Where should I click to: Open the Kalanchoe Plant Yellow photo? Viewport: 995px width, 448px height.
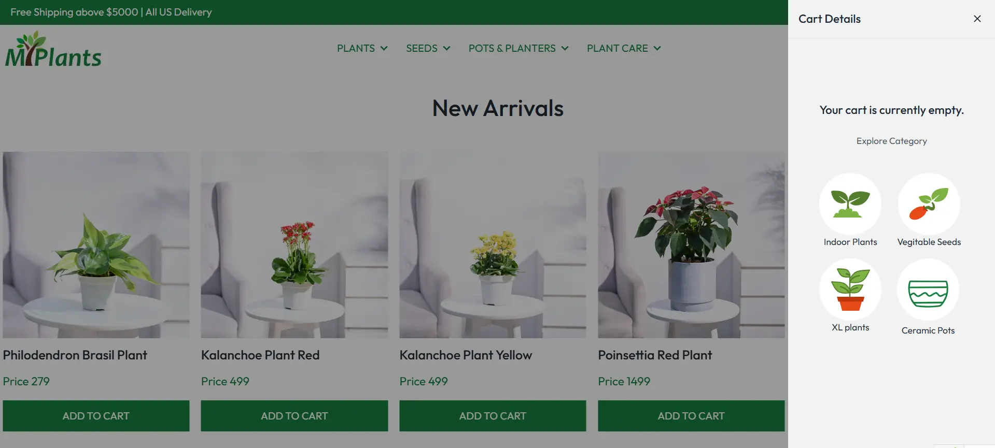pos(493,245)
